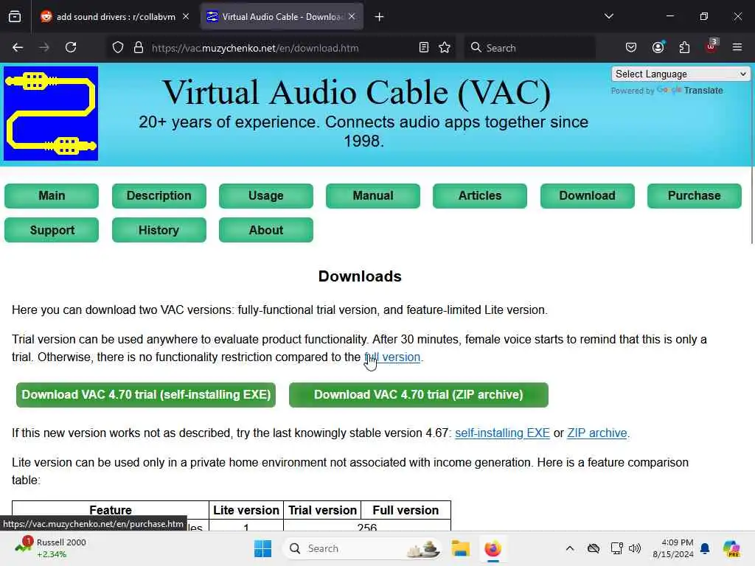Toggle reader view icon in address bar
This screenshot has width=755, height=566.
coord(424,47)
